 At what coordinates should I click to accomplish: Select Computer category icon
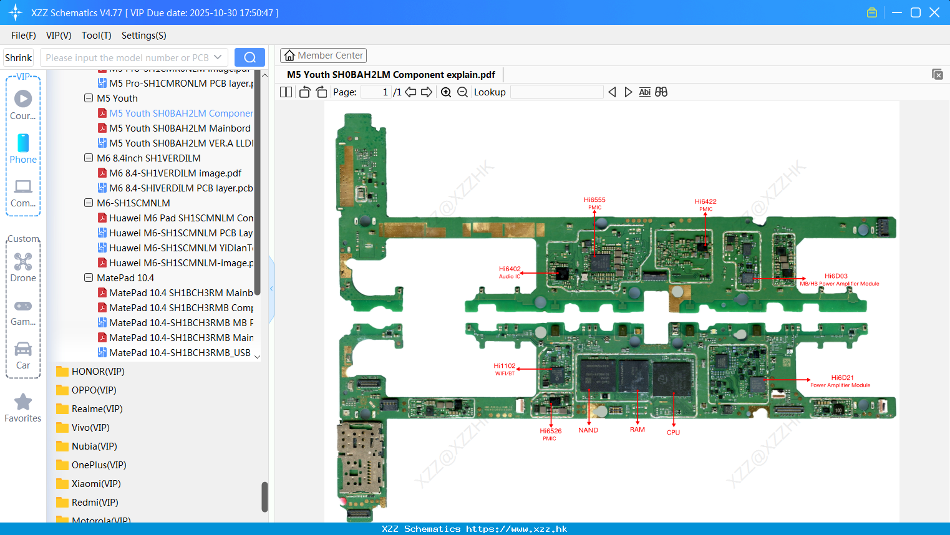23,193
